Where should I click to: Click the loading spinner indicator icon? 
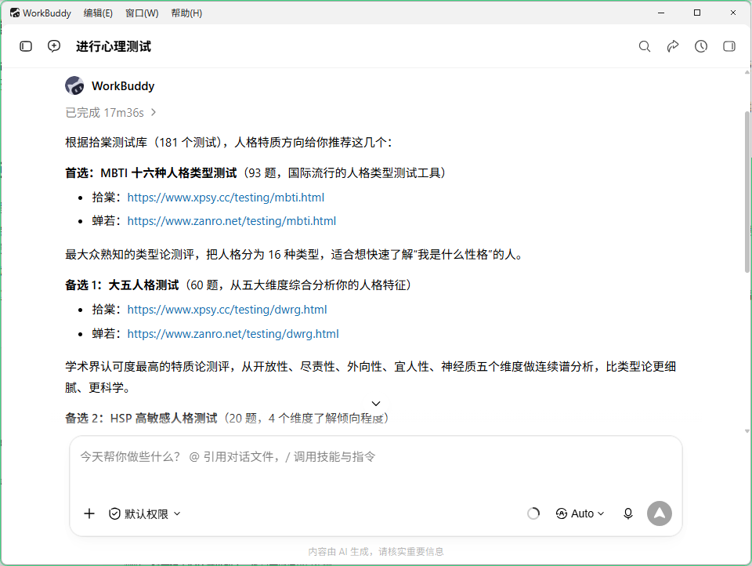(x=533, y=513)
